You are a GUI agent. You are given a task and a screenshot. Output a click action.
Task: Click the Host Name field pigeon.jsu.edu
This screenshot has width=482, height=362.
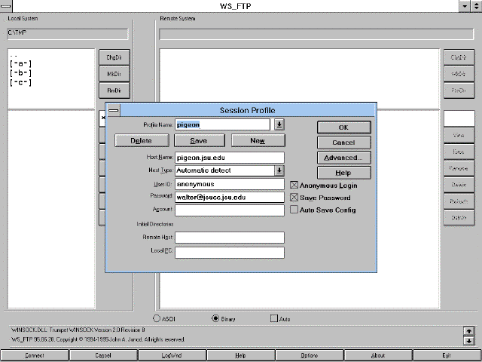coord(230,158)
